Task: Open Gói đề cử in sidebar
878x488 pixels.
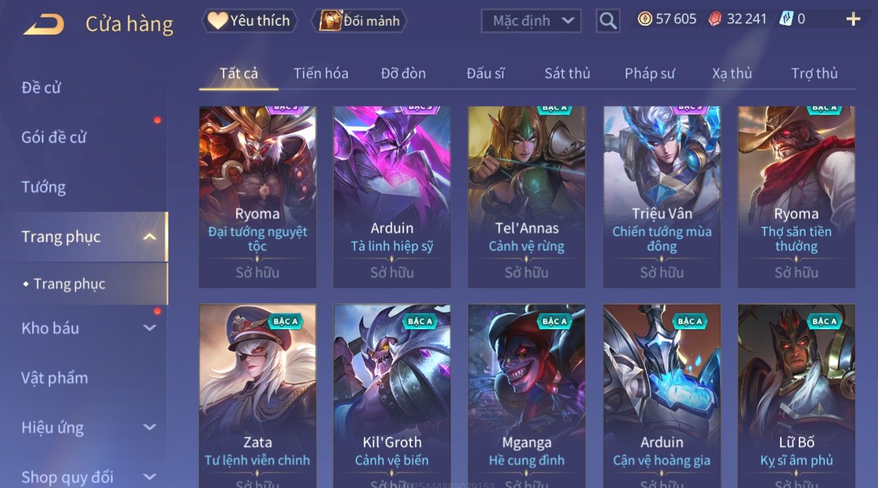Action: tap(54, 137)
